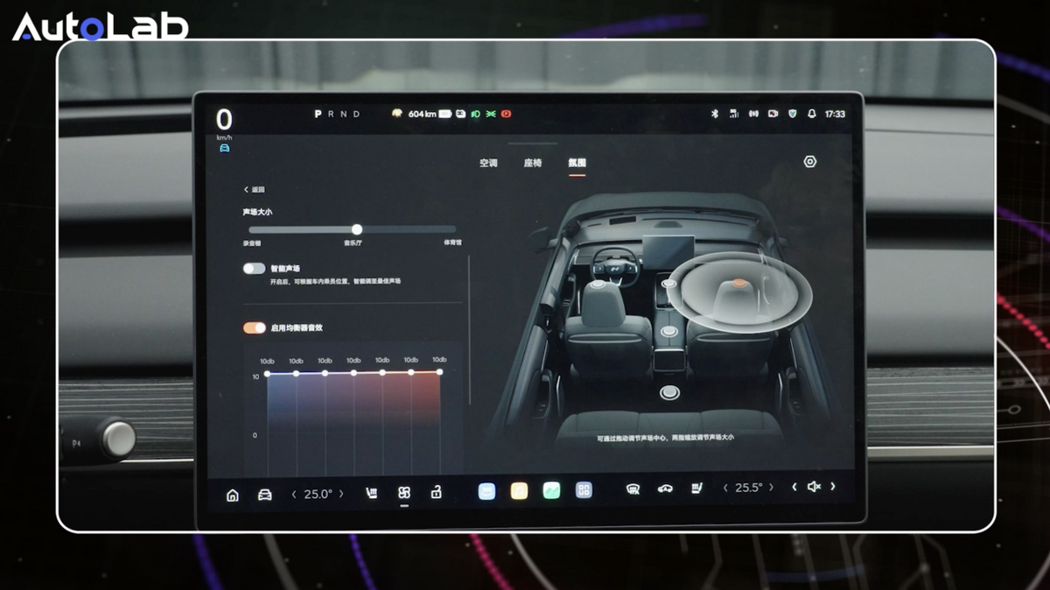Tap the P gear indicator

click(x=318, y=114)
